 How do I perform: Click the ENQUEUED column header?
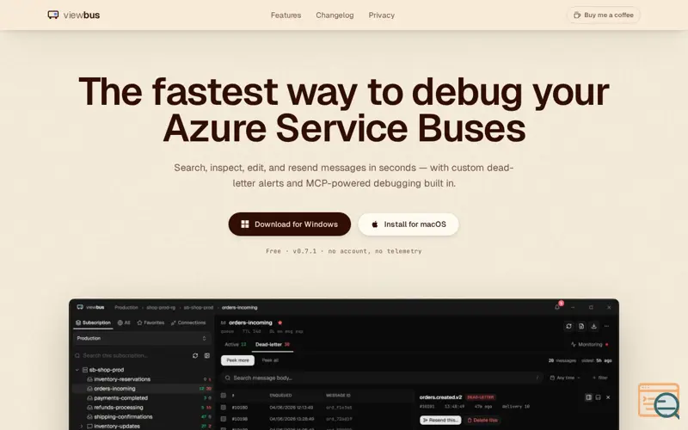pyautogui.click(x=280, y=396)
